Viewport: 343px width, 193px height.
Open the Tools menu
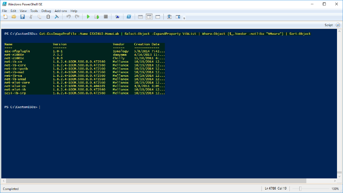[x=34, y=11]
